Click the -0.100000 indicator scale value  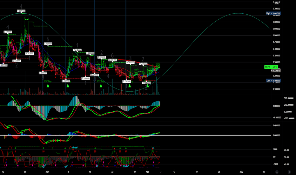tap(277, 118)
